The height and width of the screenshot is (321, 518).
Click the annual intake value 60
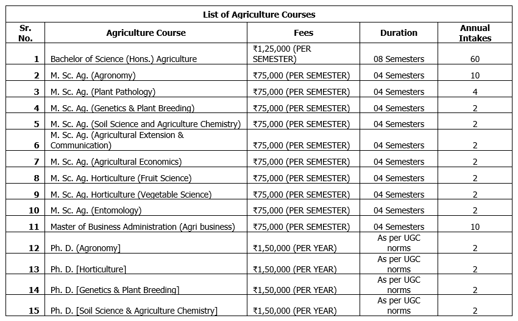[475, 59]
